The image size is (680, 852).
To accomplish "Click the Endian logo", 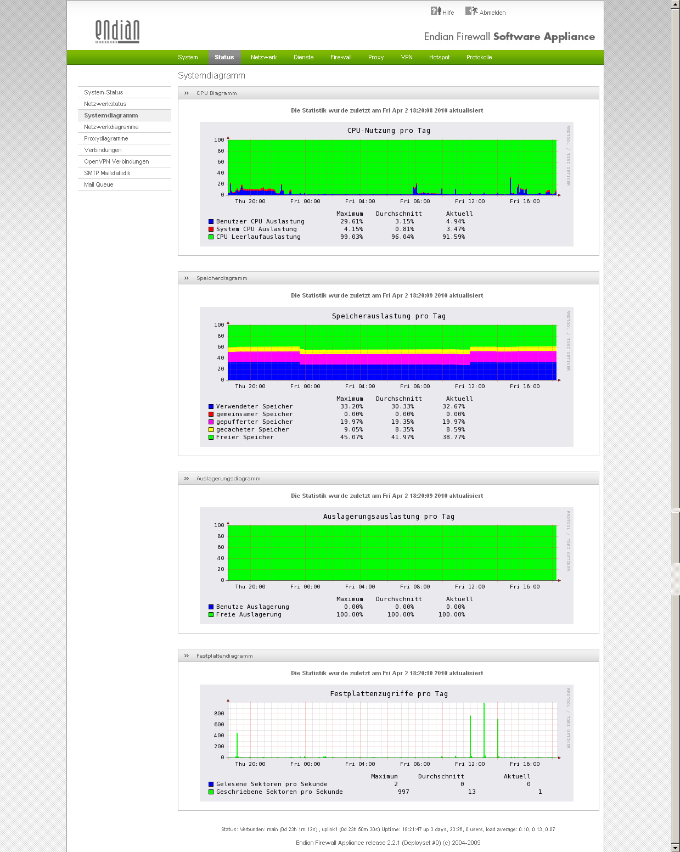I will pyautogui.click(x=117, y=32).
